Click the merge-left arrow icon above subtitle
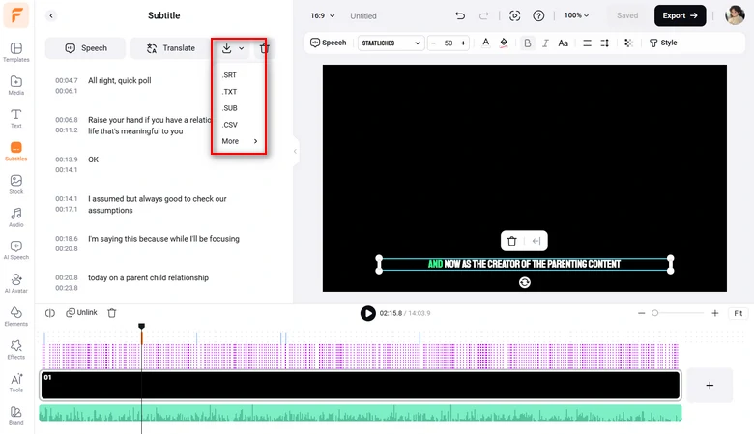Image resolution: width=754 pixels, height=434 pixels. click(536, 241)
